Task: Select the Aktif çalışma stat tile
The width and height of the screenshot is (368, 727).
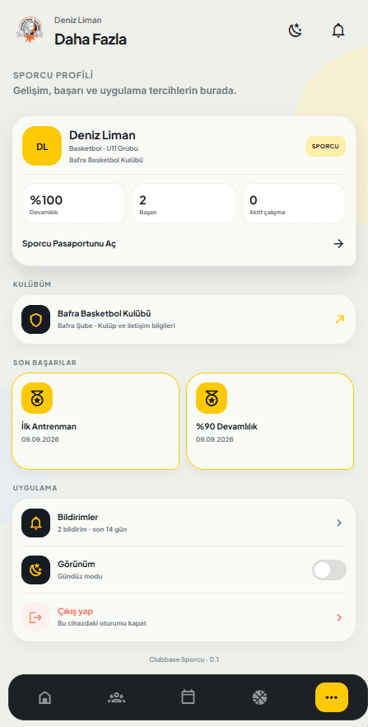Action: click(294, 204)
